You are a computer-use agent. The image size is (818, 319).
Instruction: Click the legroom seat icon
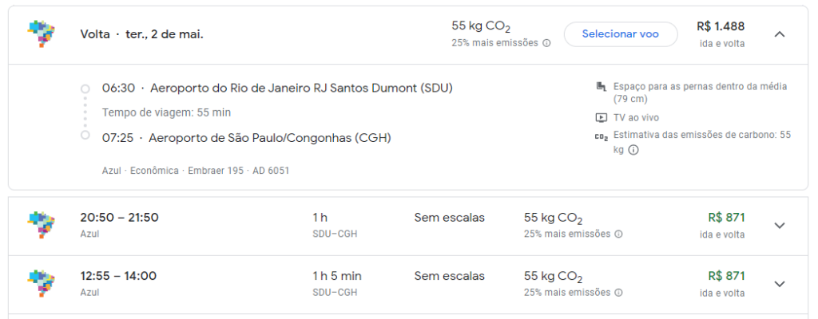[602, 86]
